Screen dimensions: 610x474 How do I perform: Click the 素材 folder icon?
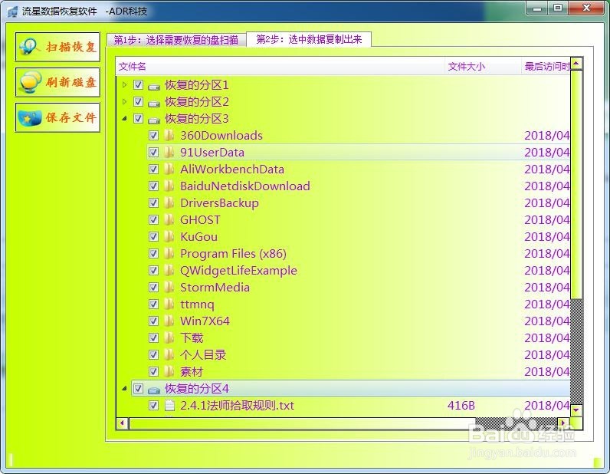(x=169, y=371)
